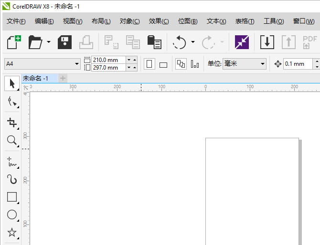This screenshot has width=320, height=245.
Task: Click the page width field 210.0 mm
Action: pyautogui.click(x=108, y=60)
